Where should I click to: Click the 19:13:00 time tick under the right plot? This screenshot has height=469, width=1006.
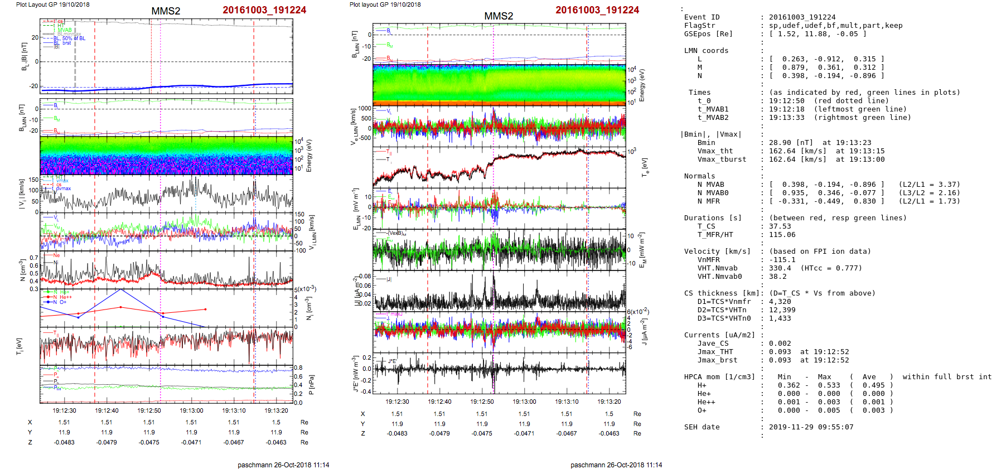point(524,402)
